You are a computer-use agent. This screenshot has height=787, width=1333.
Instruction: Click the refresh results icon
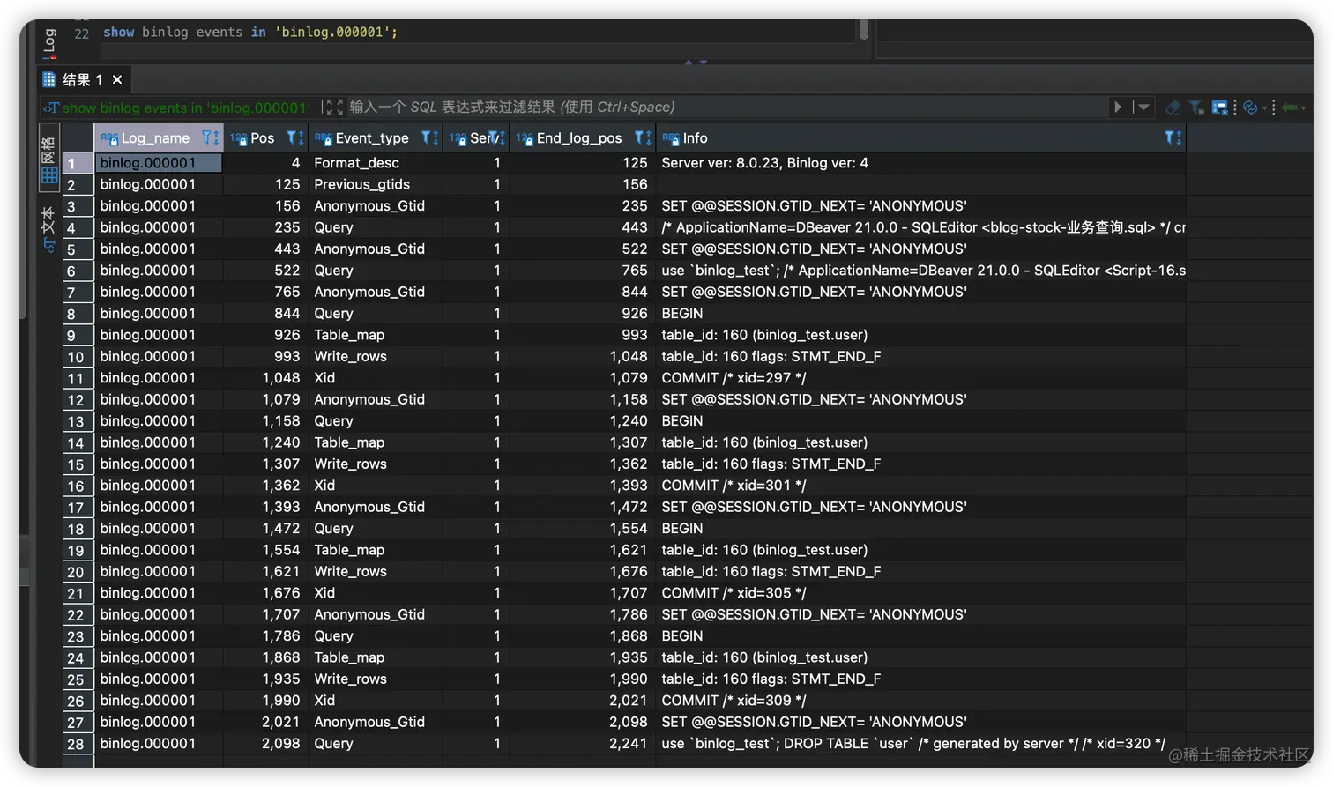click(x=1249, y=108)
